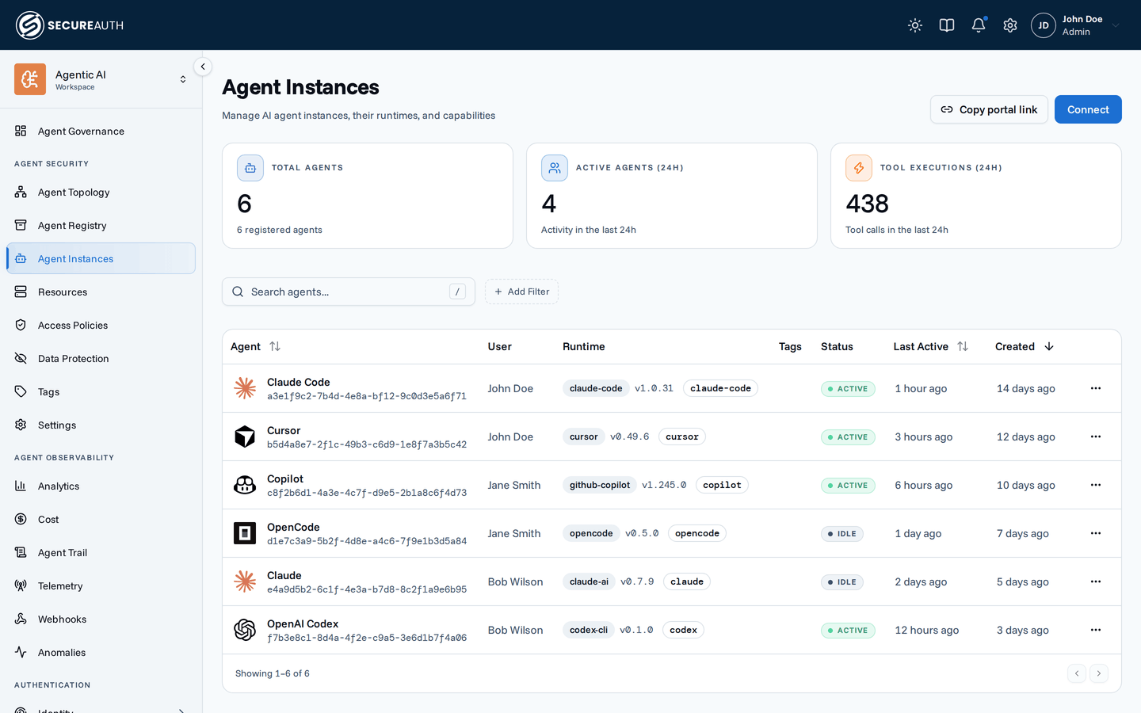Click the IDLE status badge for OpenCode
The height and width of the screenshot is (713, 1141).
842,533
